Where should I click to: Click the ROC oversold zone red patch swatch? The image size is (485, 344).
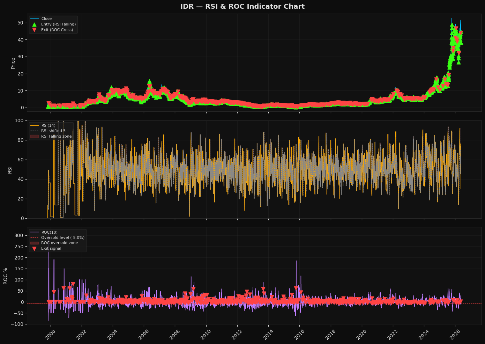(34, 243)
